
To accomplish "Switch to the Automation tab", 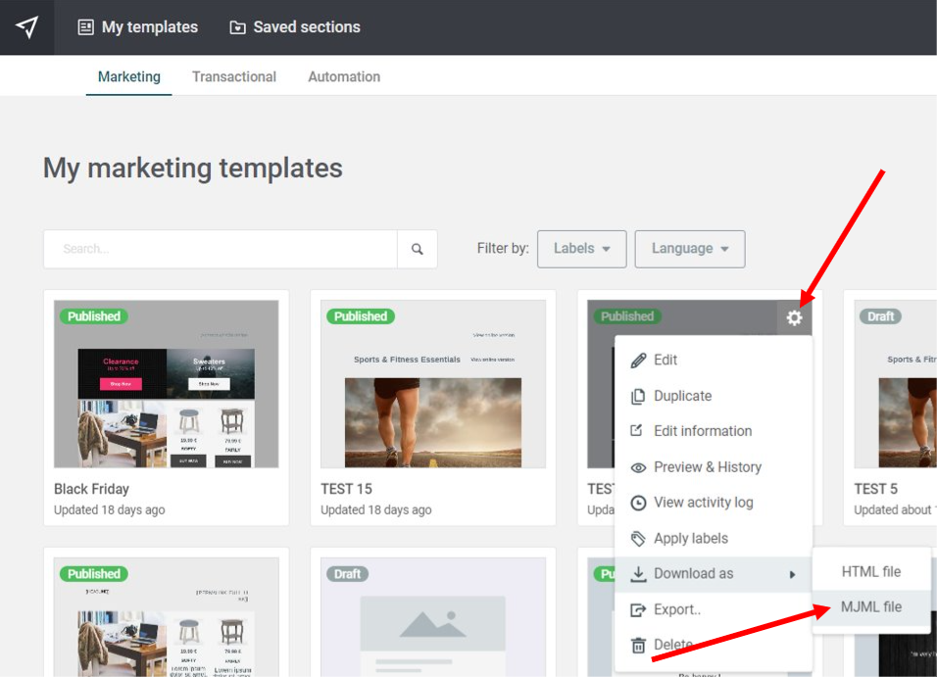I will pos(344,76).
